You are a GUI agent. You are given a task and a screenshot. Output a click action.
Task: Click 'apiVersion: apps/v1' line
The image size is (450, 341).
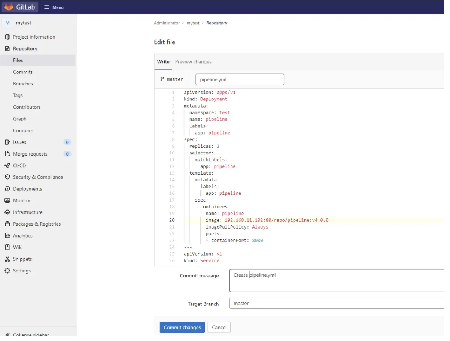(x=210, y=92)
